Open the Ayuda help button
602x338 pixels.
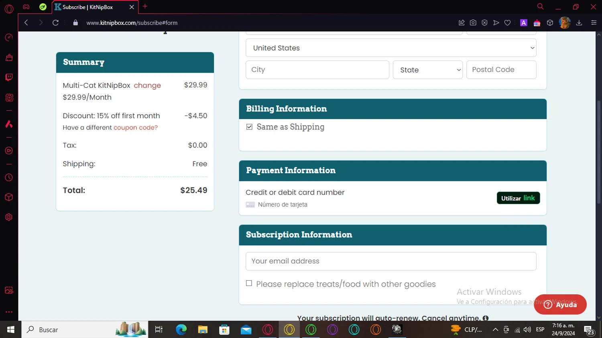[560, 304]
